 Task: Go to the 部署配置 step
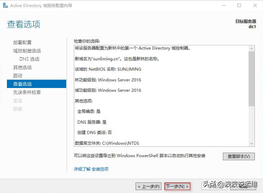(x=22, y=43)
